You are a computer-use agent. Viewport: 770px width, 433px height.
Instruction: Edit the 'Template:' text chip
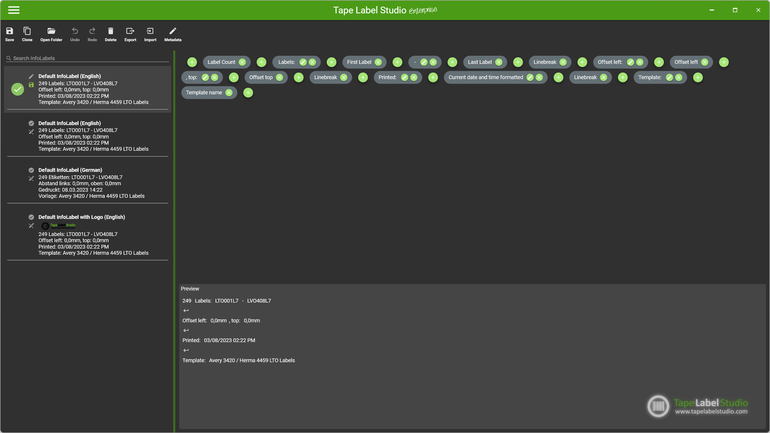[x=669, y=78]
